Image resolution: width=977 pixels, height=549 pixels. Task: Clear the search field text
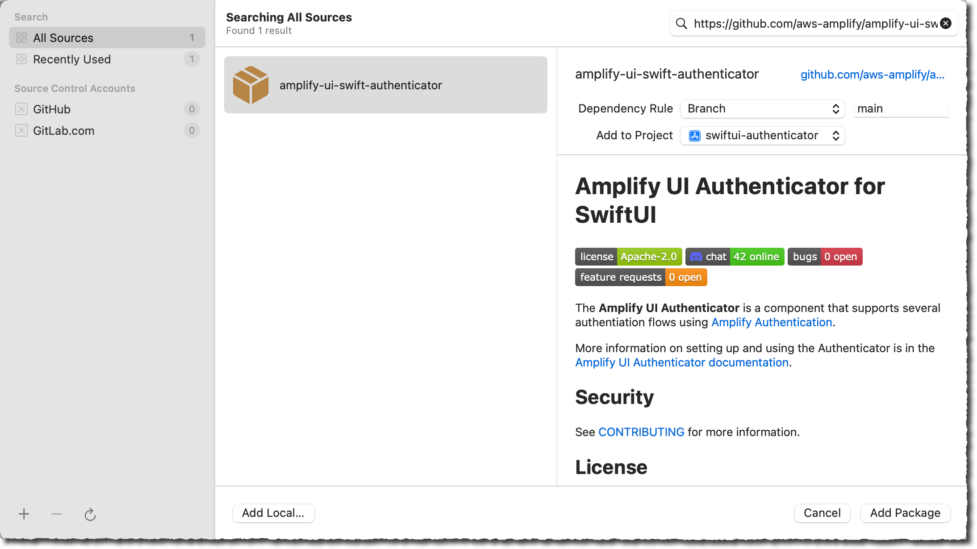945,23
